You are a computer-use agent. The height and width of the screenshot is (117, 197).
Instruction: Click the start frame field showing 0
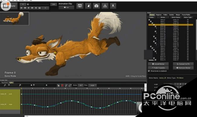[23, 5]
